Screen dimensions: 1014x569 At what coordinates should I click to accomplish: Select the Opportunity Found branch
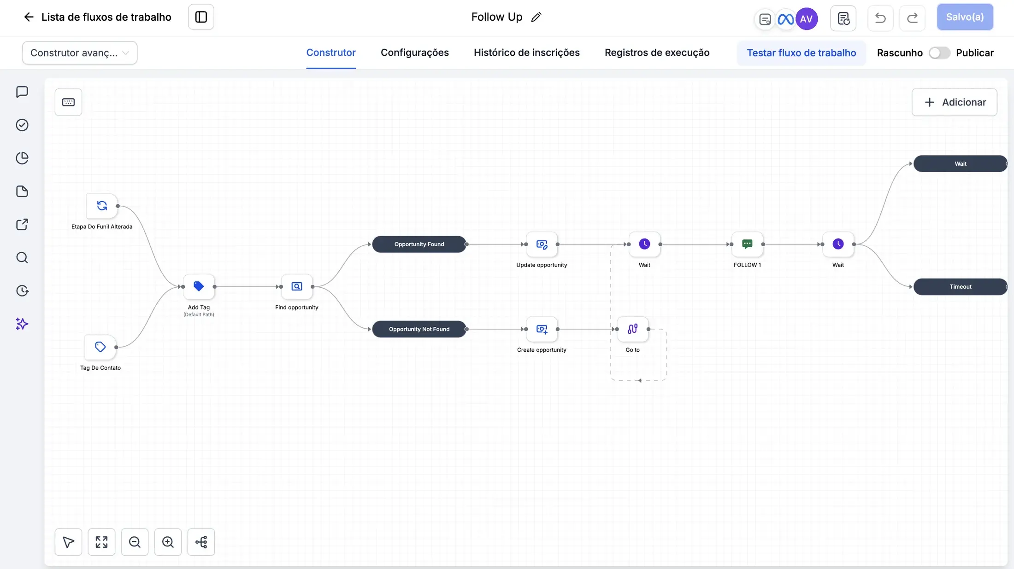(419, 244)
